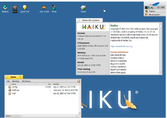Image resolution: width=167 pixels, height=118 pixels.
Task: Click the Desktop folder name
Action: click(15, 90)
